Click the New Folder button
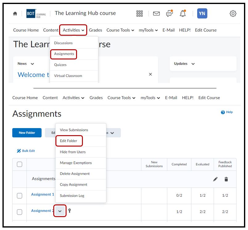 point(27,133)
